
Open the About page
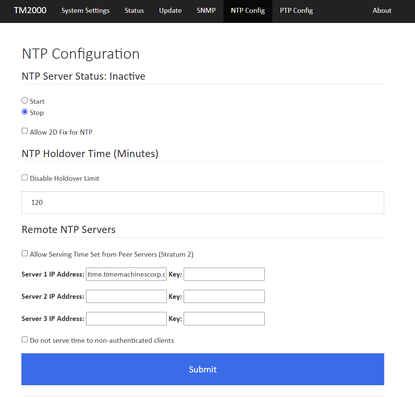coord(382,11)
